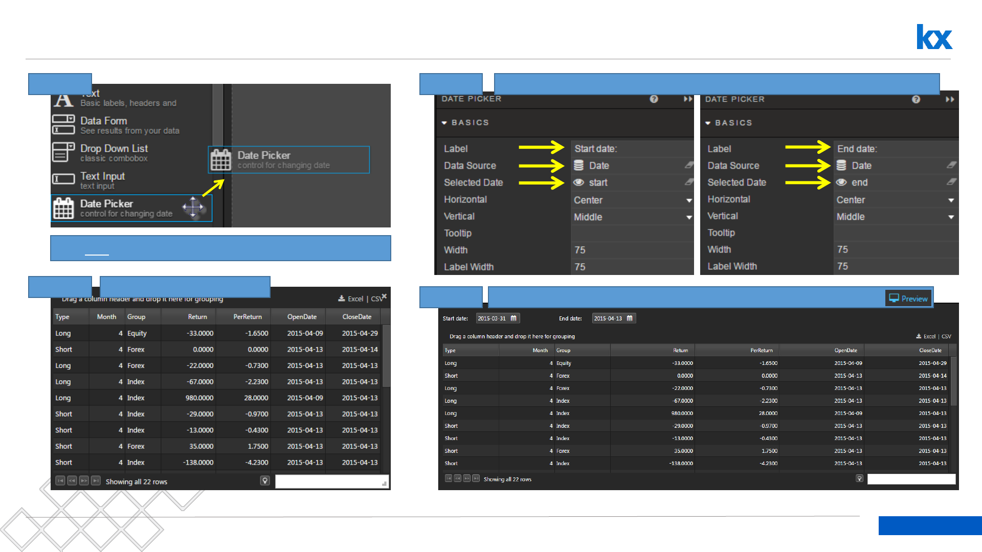This screenshot has width=982, height=552.
Task: Click CloseDate column header in preview table
Action: (930, 351)
